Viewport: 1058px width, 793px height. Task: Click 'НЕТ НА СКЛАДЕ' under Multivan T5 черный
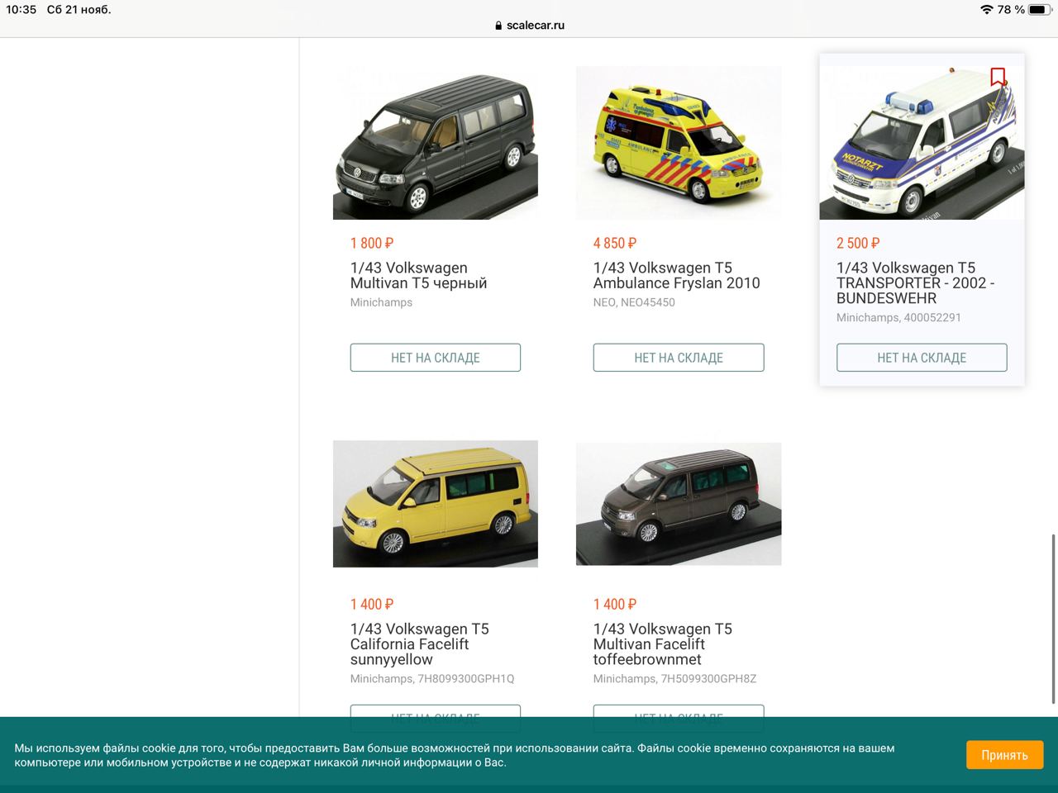(436, 358)
